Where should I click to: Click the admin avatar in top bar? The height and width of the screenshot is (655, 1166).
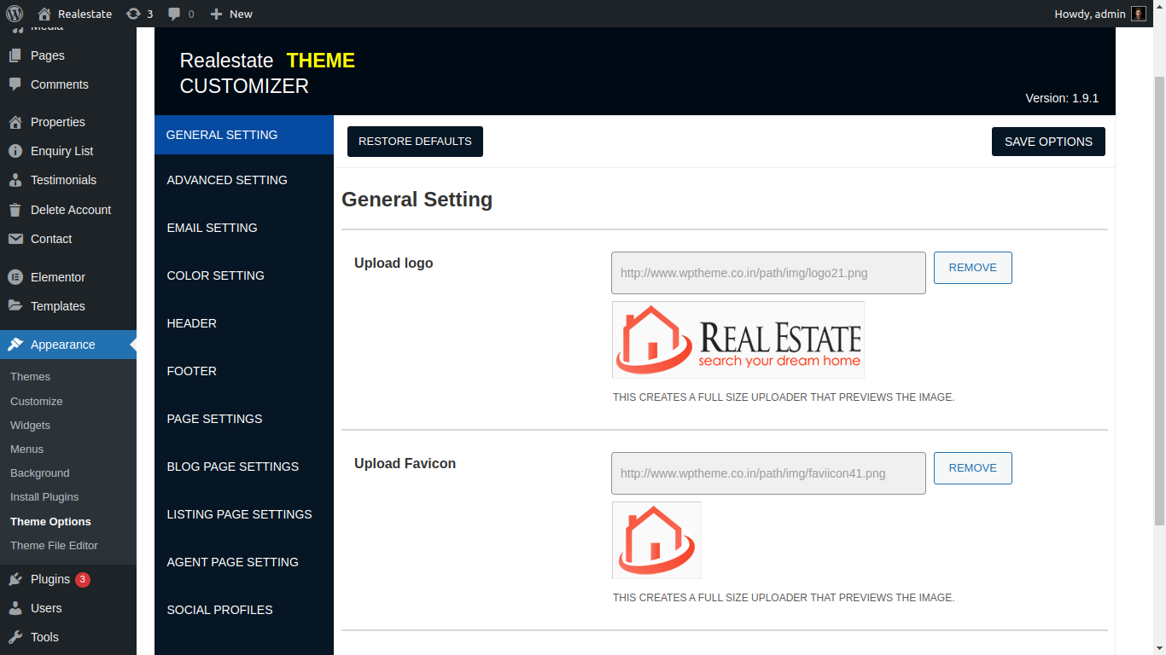[1138, 14]
